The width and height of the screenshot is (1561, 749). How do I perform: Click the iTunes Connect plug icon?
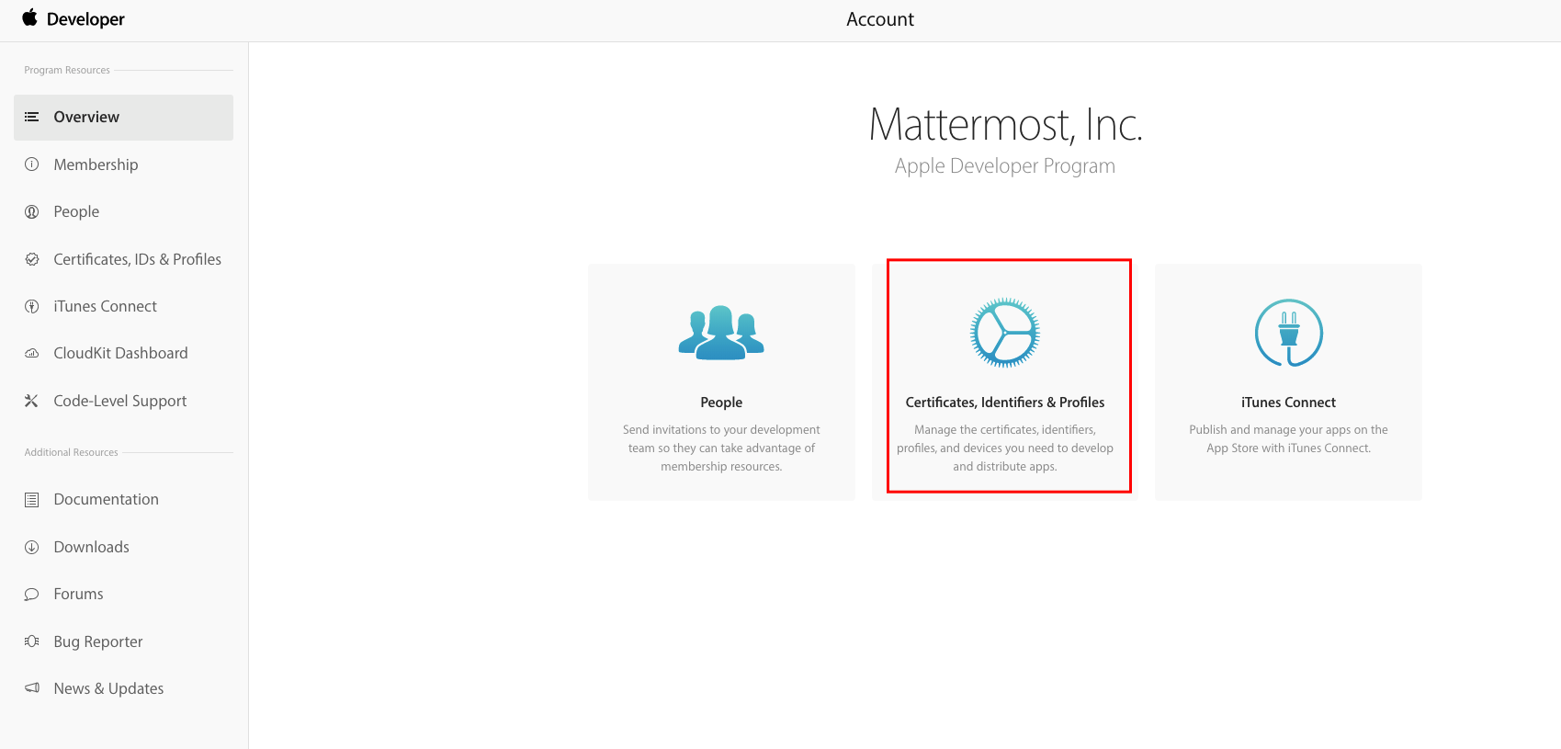pyautogui.click(x=1288, y=333)
